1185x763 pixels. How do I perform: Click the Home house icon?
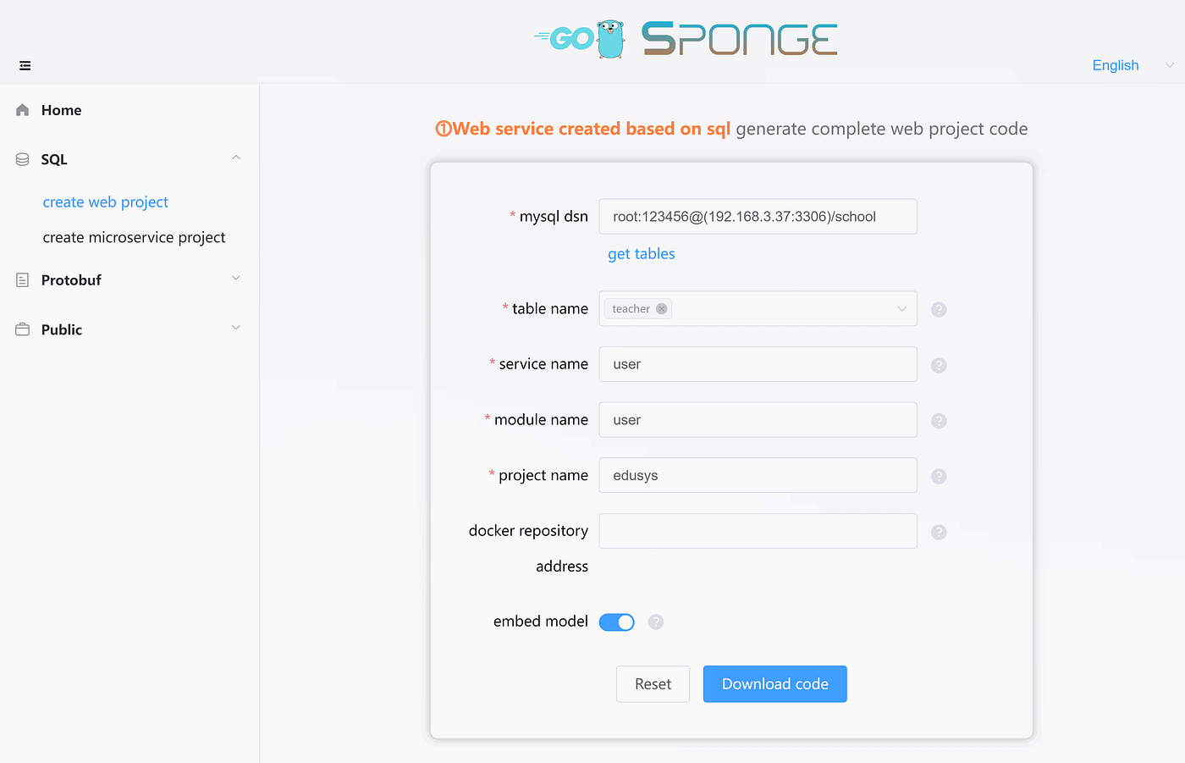tap(23, 110)
